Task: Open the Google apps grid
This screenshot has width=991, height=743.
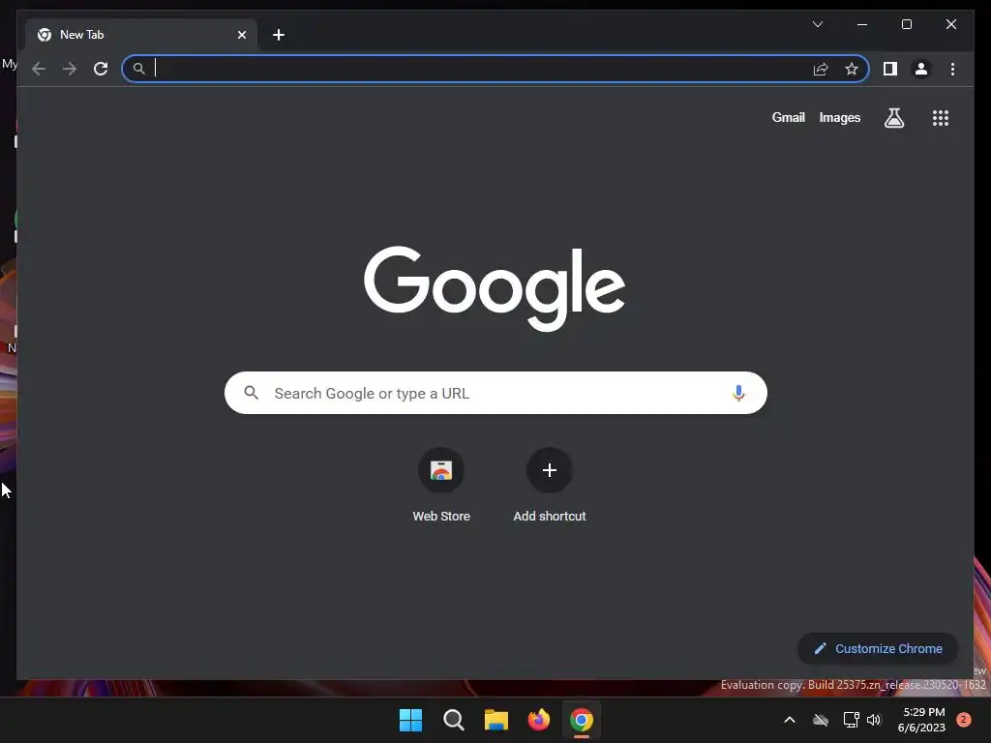Action: pos(941,117)
